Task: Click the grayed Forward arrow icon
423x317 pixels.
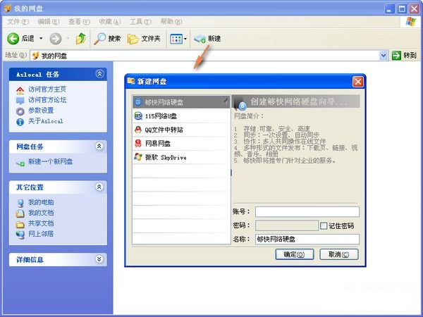Action: 56,39
